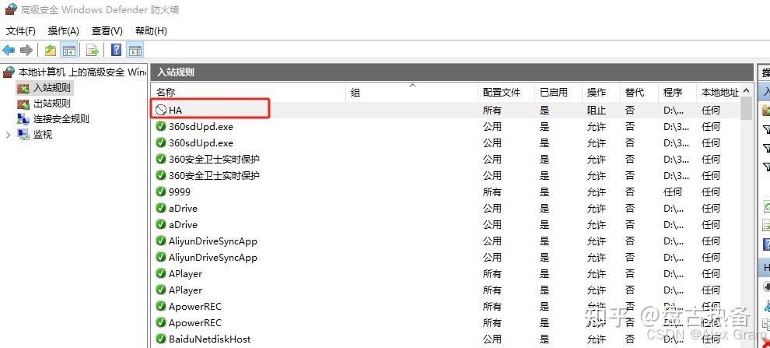The image size is (770, 348).
Task: Click the Up one level folder icon
Action: point(51,51)
